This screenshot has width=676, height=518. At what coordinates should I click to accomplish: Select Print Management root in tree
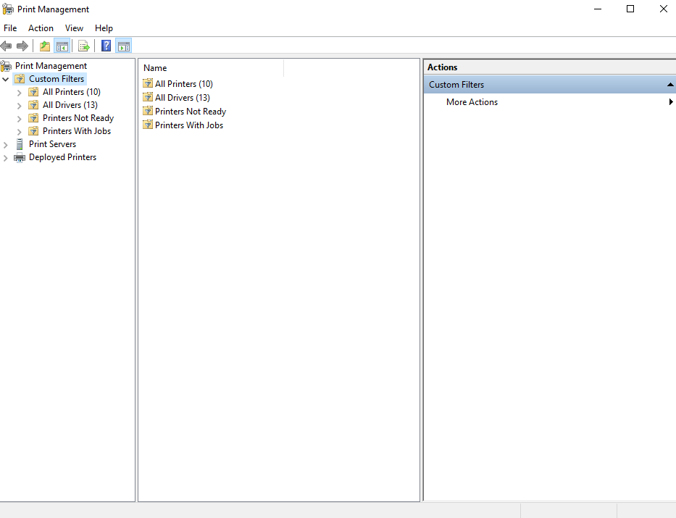click(x=51, y=65)
